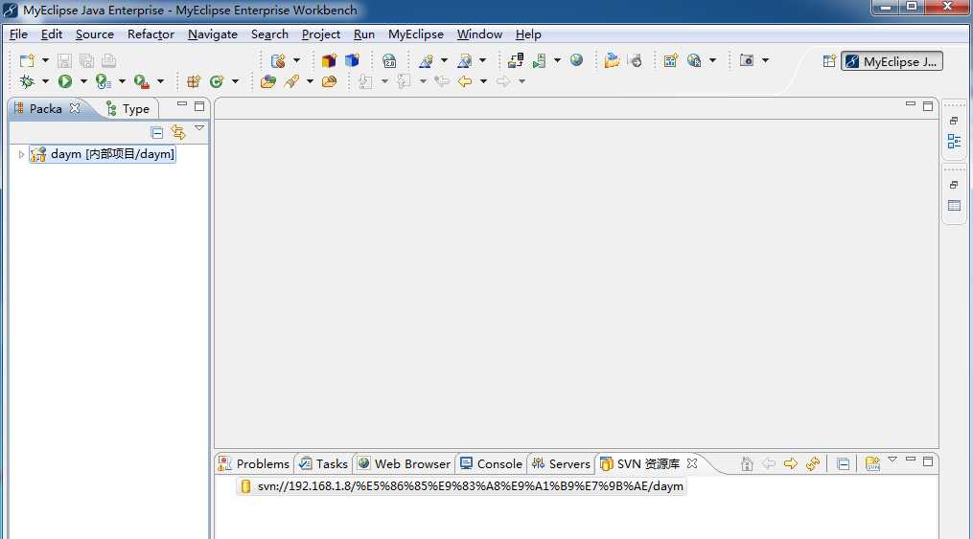Toggle Link with Editor in Package Explorer

click(x=178, y=132)
